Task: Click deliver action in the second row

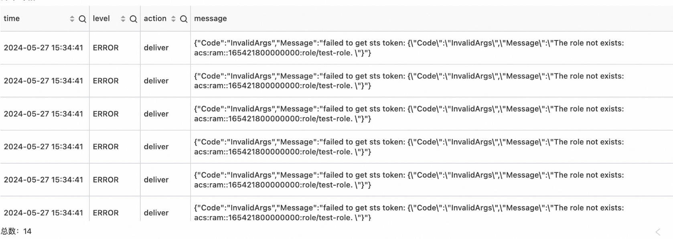Action: (156, 81)
